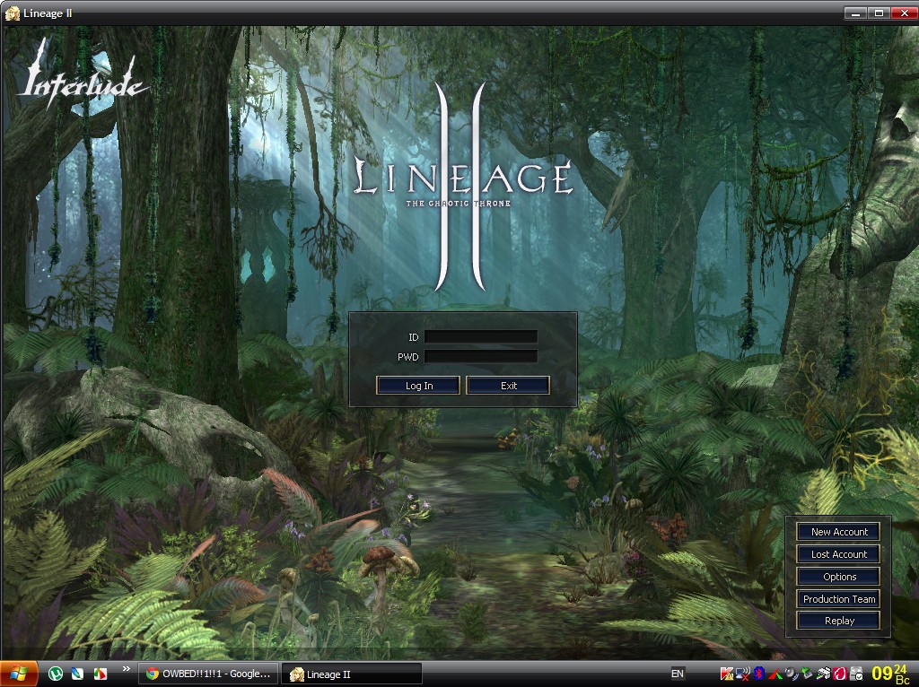Click into the PWD password field

click(x=480, y=356)
